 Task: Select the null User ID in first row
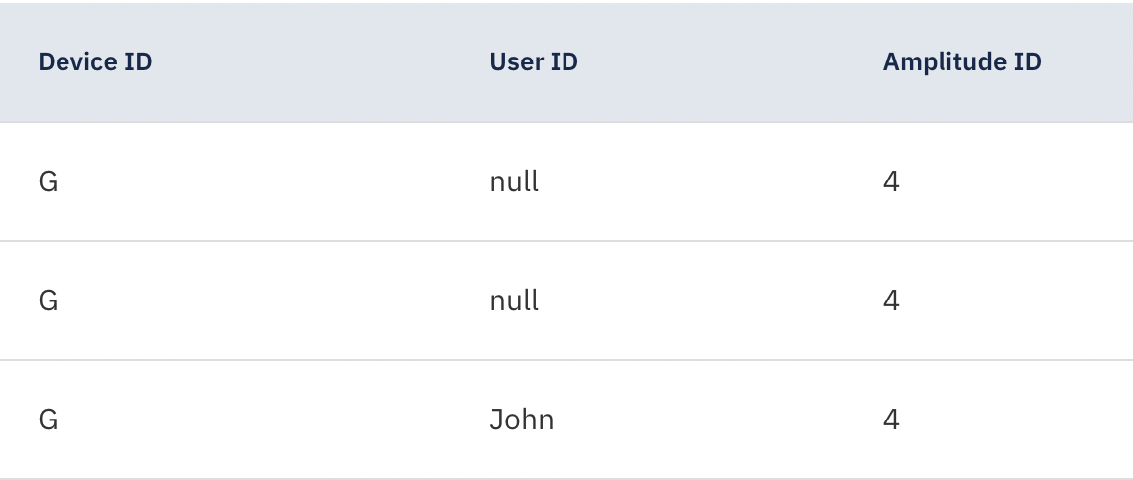coord(514,181)
